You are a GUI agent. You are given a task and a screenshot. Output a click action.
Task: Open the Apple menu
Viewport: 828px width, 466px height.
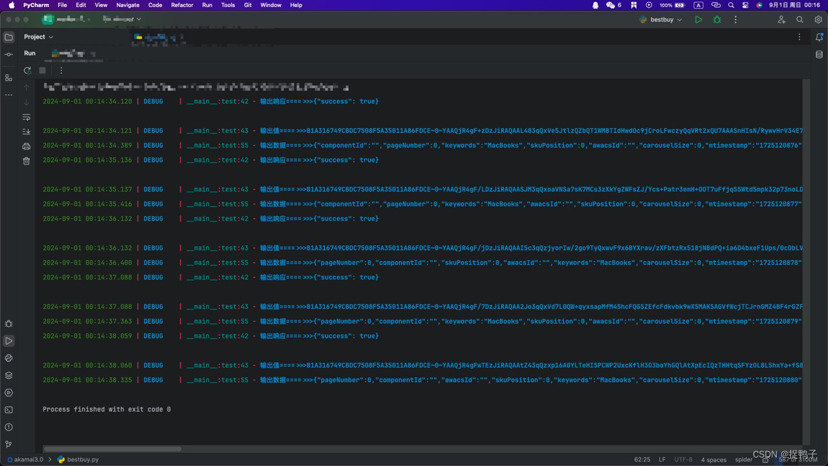pos(11,5)
